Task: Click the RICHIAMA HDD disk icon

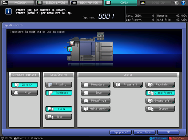Action: [74, 3]
